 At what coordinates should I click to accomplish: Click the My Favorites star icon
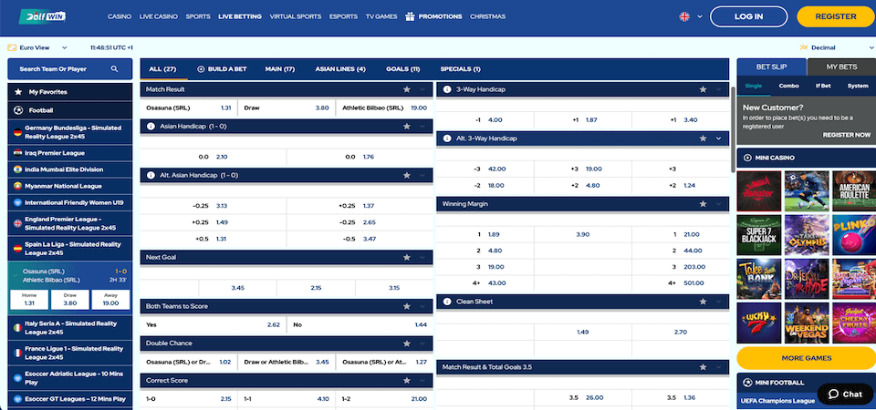pyautogui.click(x=18, y=92)
